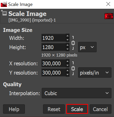Decrease Y resolution using down arrow
The image size is (114, 117).
pos(68,75)
